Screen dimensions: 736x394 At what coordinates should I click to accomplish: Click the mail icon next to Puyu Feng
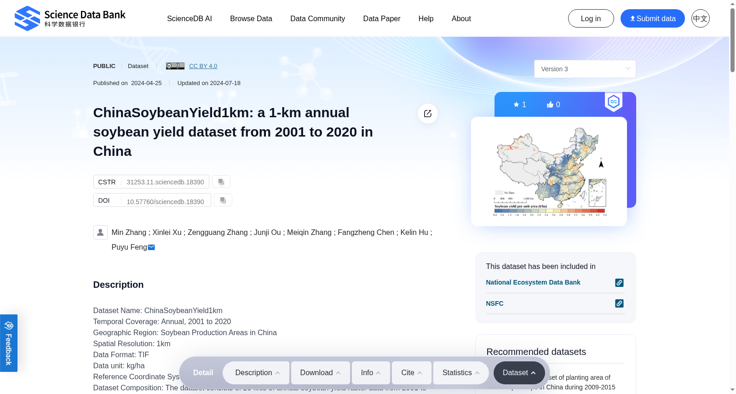coord(151,247)
